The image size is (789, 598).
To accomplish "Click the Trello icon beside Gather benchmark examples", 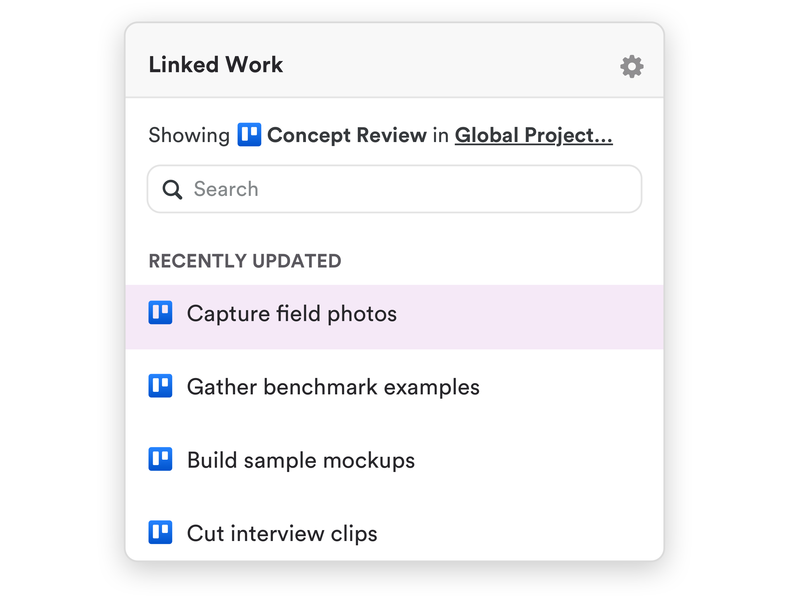I will [161, 387].
